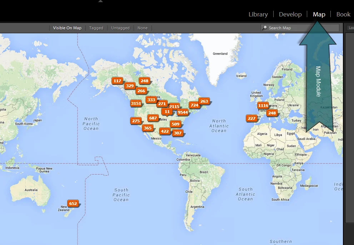Select the 509 cluster marker
Screen dimensions: 354x245
[x=175, y=124]
